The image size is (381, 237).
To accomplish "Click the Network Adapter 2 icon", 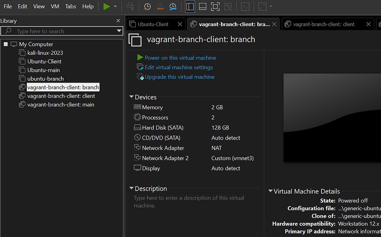I will tap(137, 158).
